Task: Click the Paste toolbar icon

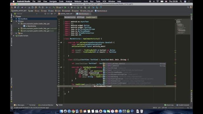Action: (x=36, y=8)
